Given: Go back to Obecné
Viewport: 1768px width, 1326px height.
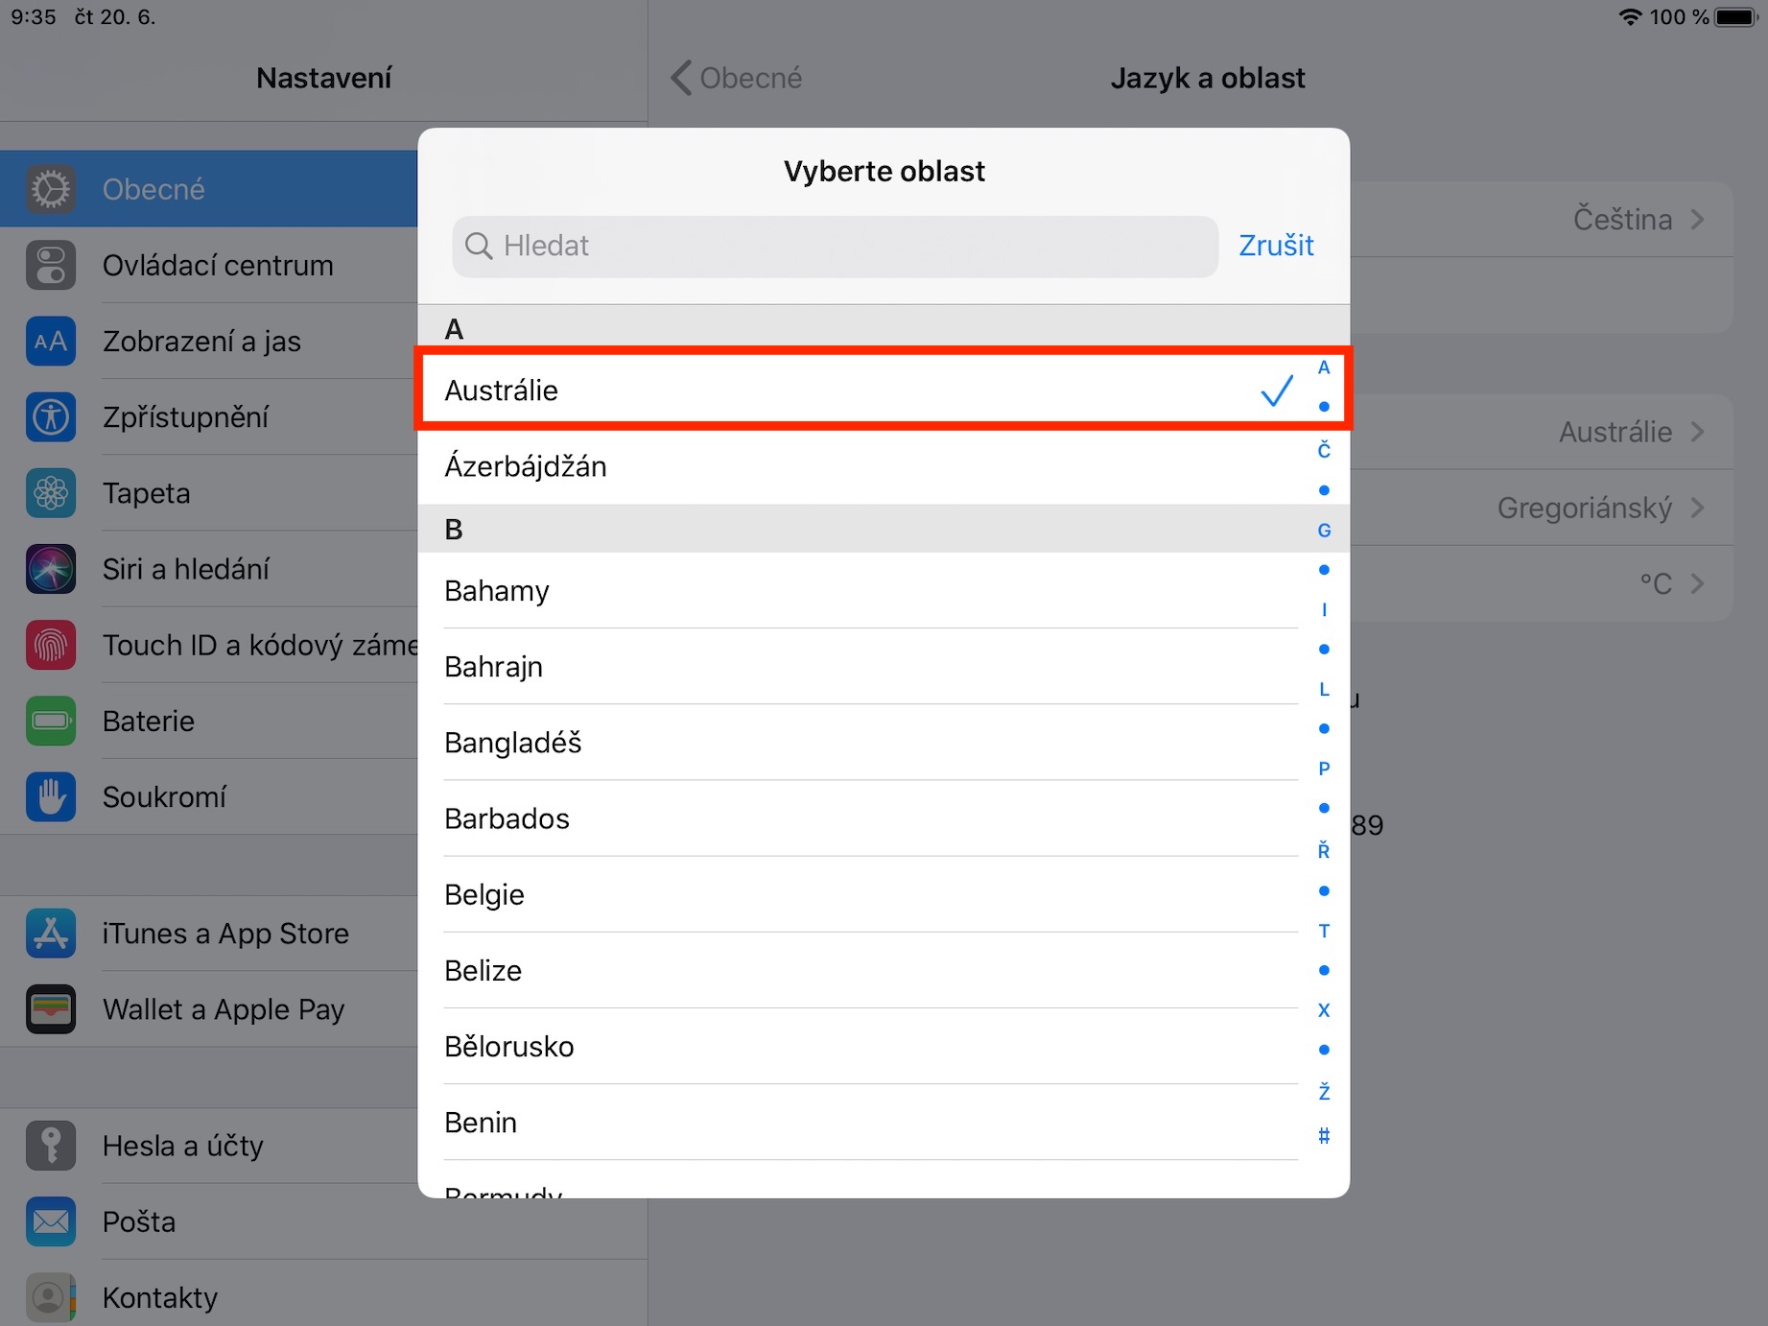Looking at the screenshot, I should [737, 78].
